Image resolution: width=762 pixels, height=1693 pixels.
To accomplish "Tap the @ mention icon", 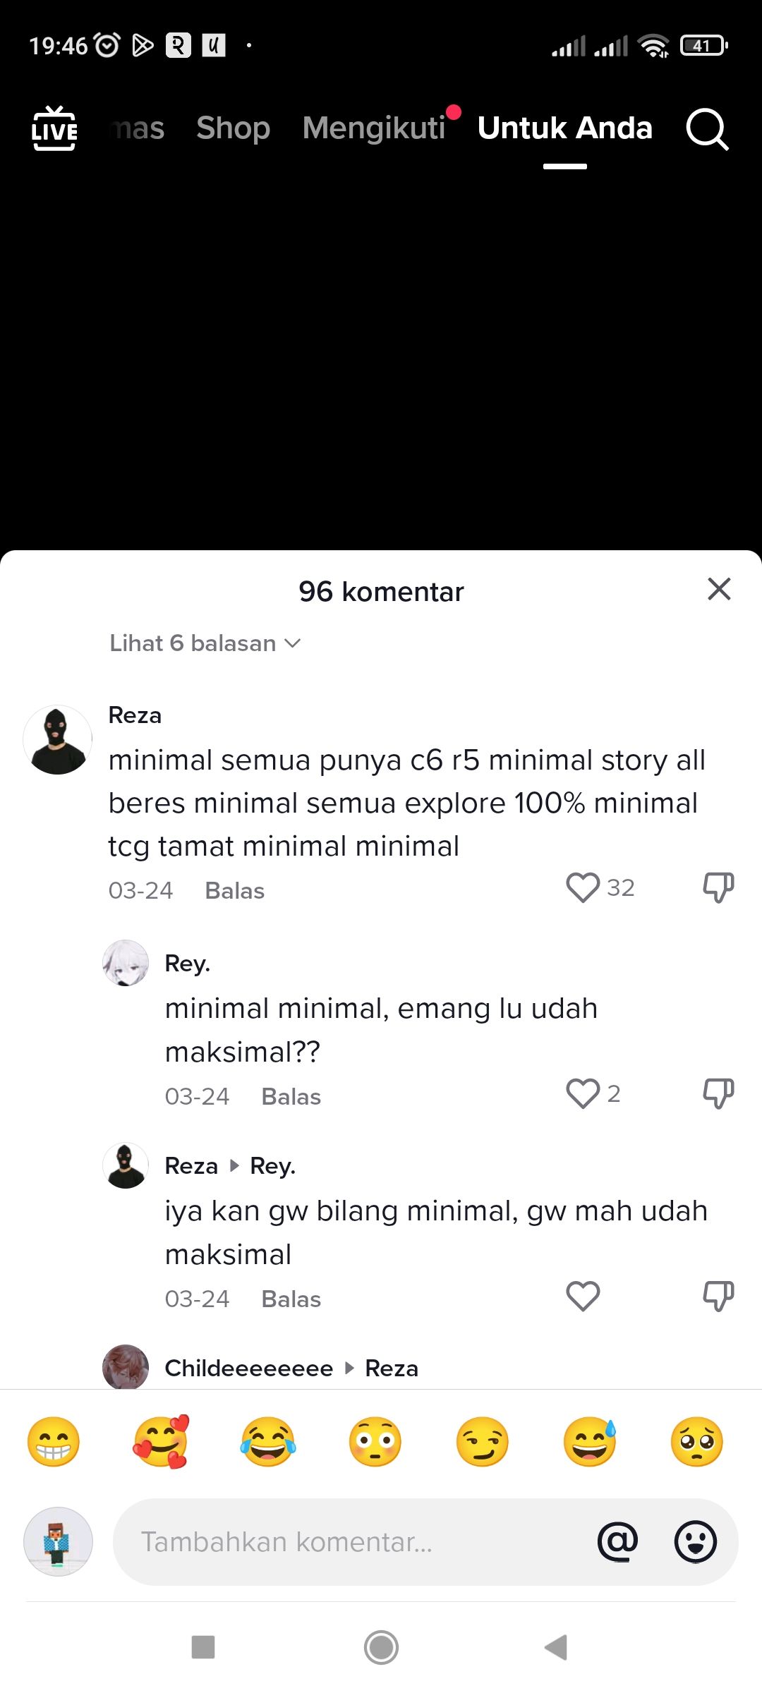I will pyautogui.click(x=617, y=1541).
